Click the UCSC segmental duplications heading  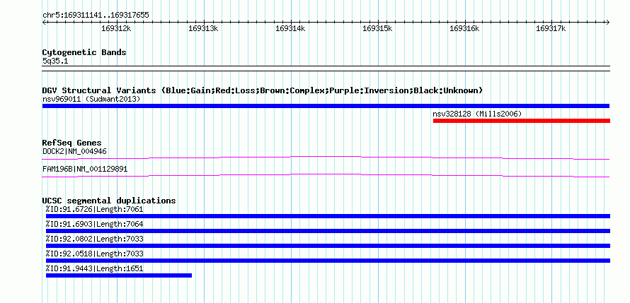[x=109, y=201]
